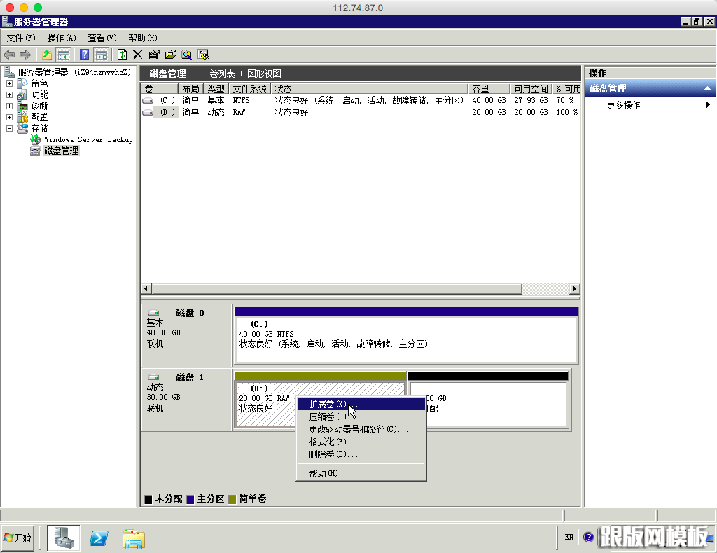Open PowerShell from the taskbar

pyautogui.click(x=99, y=538)
